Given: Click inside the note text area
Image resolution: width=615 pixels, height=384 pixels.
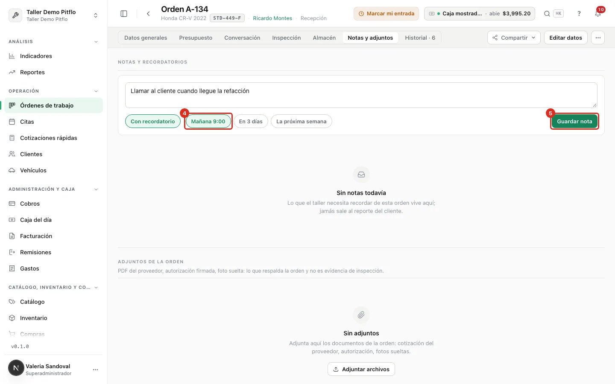Looking at the screenshot, I should (x=361, y=95).
